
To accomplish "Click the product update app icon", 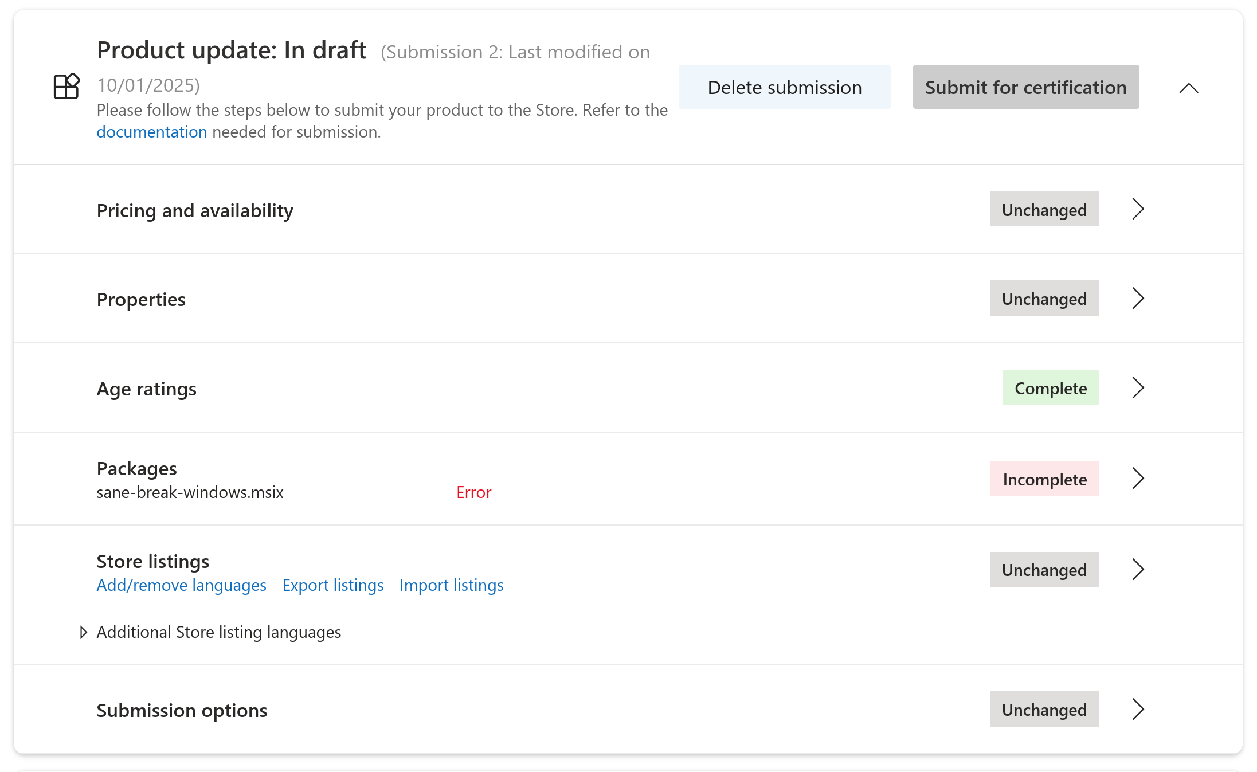I will [x=66, y=87].
